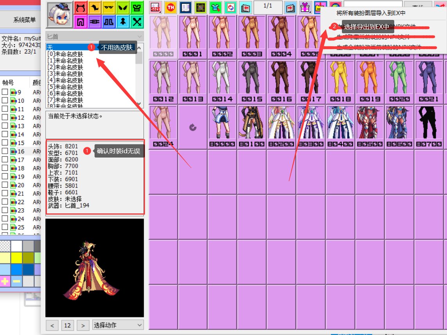This screenshot has width=447, height=335.
Task: Select the green shirt coat category icon
Action: point(137,8)
